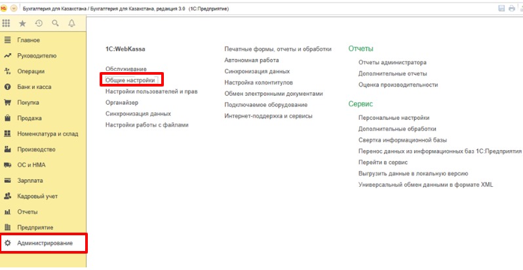
Task: Click the Зарплата card icon
Action: 7,181
